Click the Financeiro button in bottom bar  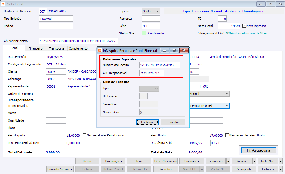click(x=216, y=161)
